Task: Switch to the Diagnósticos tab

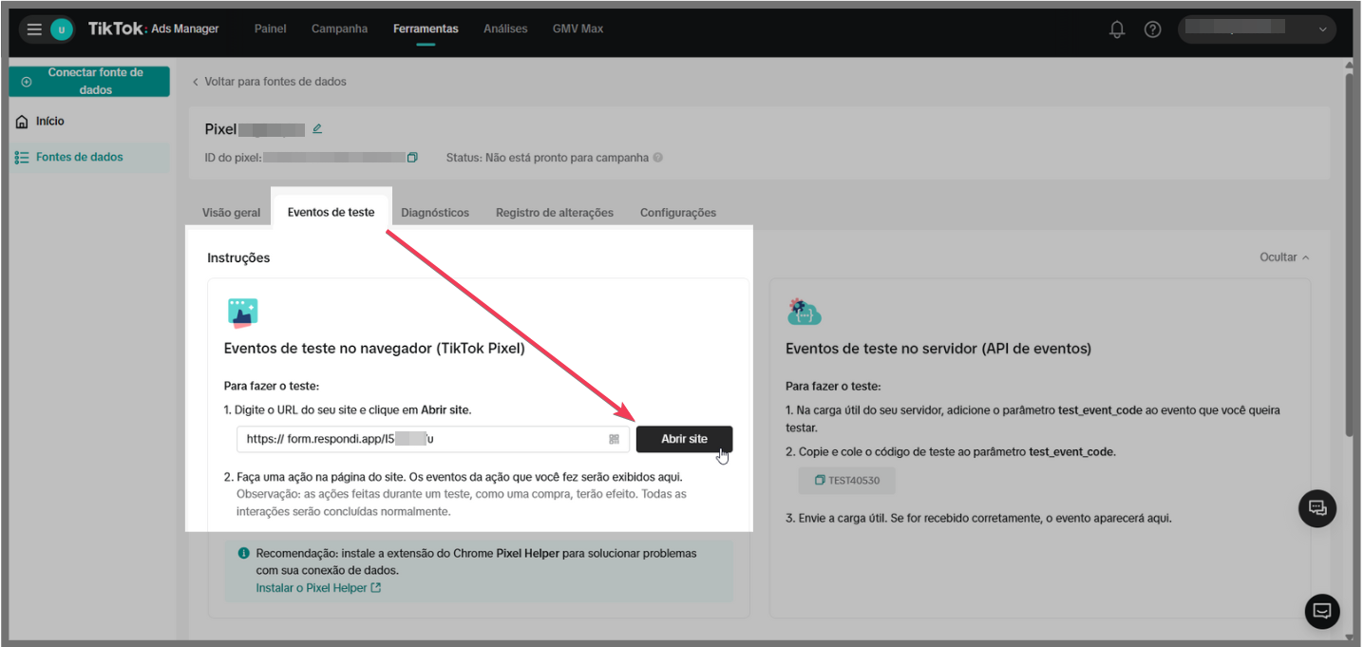Action: click(x=435, y=213)
